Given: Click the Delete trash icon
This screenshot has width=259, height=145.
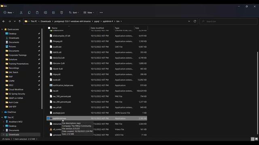Looking at the screenshot, I should [x=62, y=12].
